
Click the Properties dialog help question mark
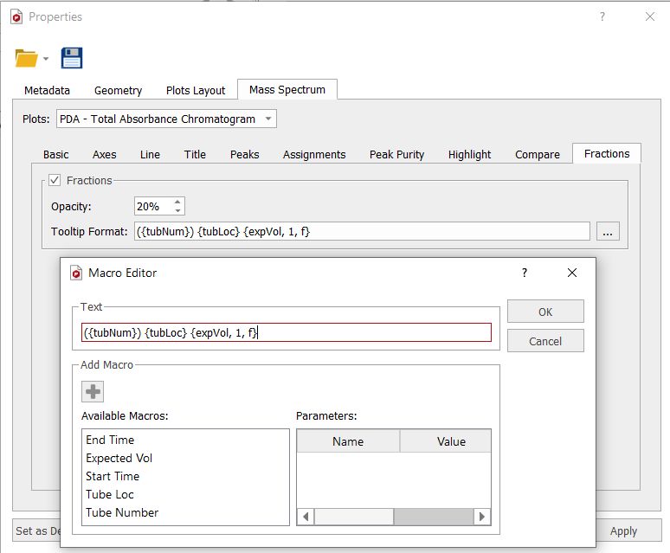coord(602,16)
